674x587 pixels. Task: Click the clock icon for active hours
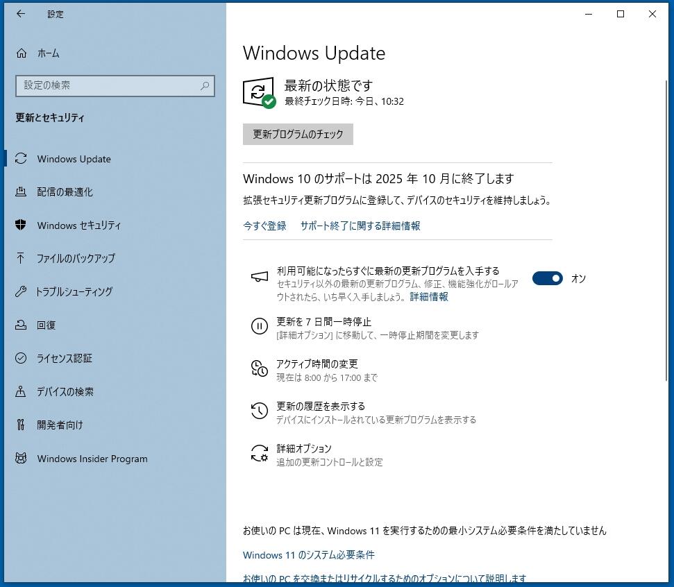click(259, 368)
